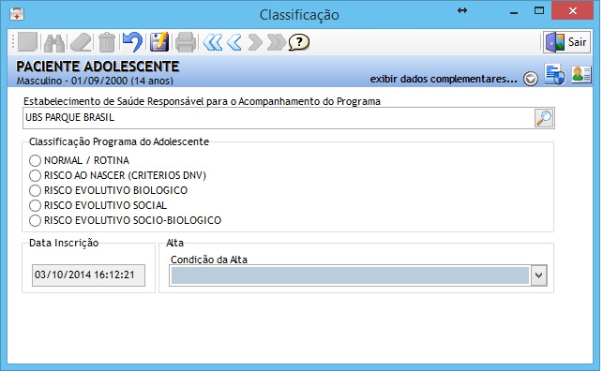Maximize the Classificação window
The width and height of the screenshot is (603, 371).
click(539, 10)
